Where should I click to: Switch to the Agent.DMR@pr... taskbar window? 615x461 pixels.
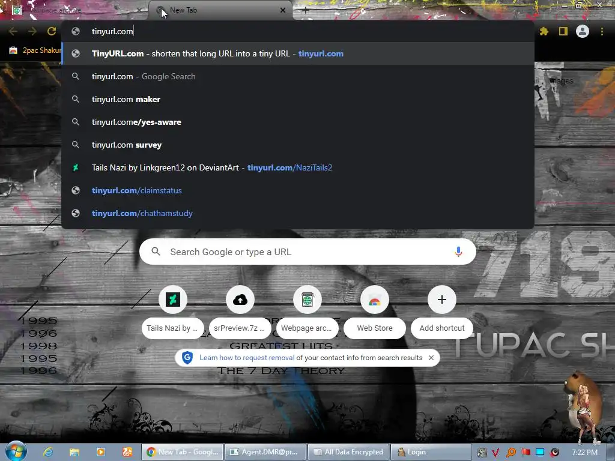265,452
